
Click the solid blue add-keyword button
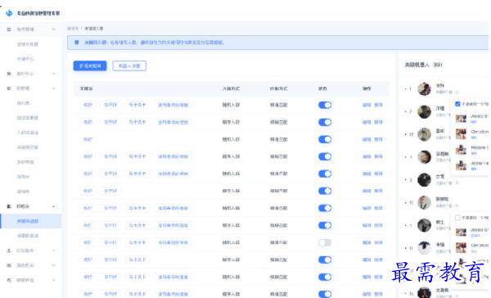[90, 65]
